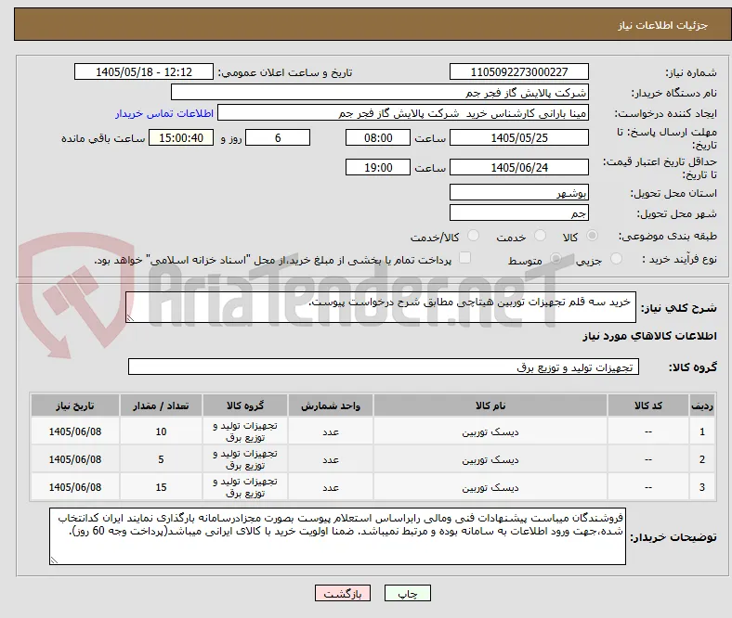
Task: Click the announcement date field 1405/05/18 - 12:12
Action: click(x=144, y=71)
